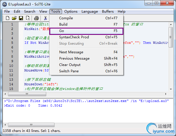Choose Compile from Tools menu

click(86, 18)
